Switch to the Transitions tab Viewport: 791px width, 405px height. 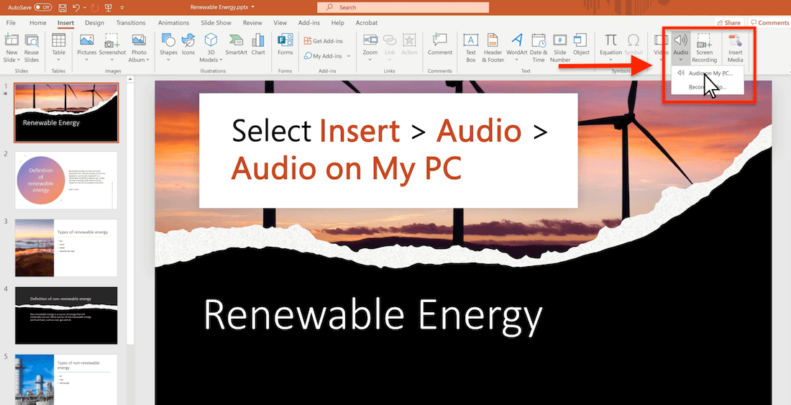130,23
